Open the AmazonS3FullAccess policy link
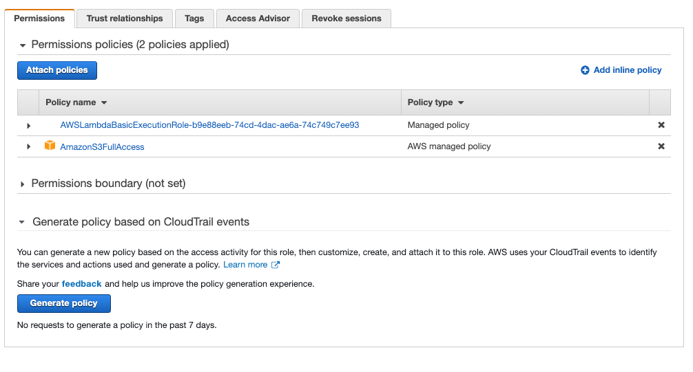Image resolution: width=693 pixels, height=372 pixels. (x=102, y=146)
